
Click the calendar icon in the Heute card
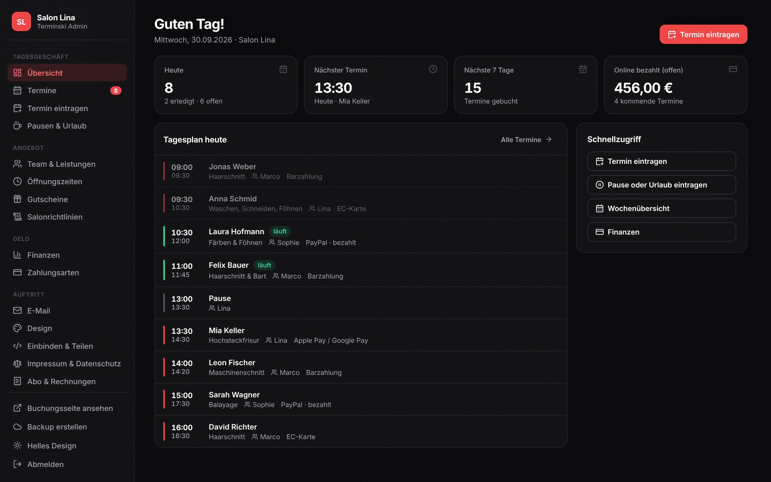tap(283, 69)
